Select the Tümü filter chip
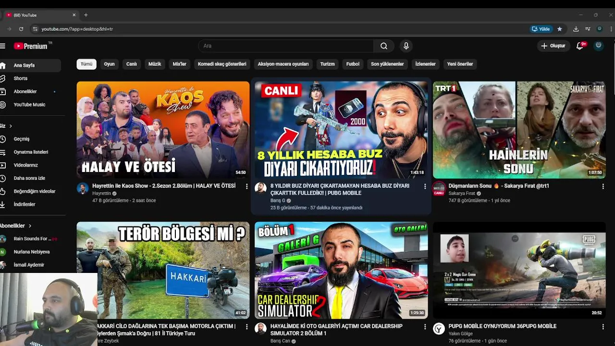This screenshot has width=615, height=346. coord(86,64)
